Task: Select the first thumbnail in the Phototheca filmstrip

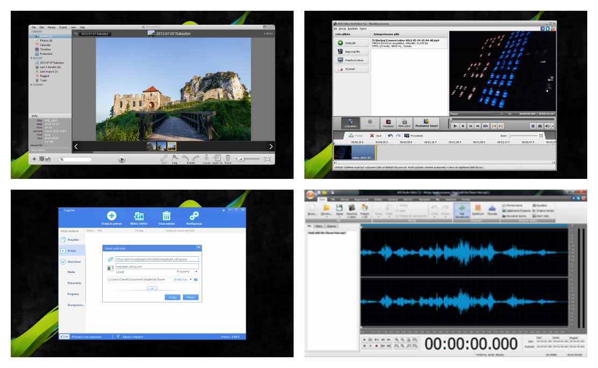Action: click(x=152, y=146)
